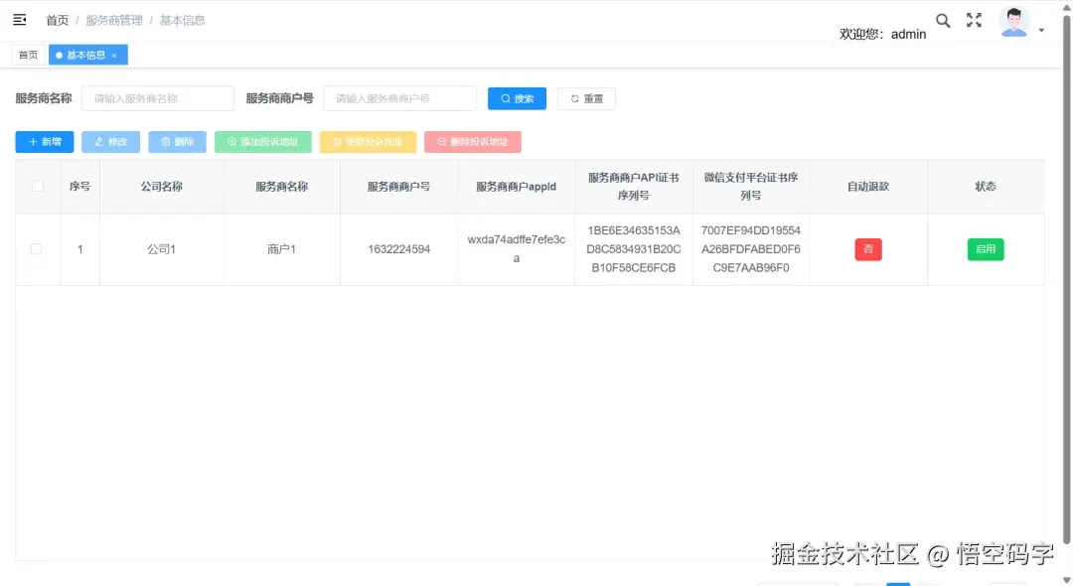Select the row checkbox for 商户1
Screen dimensions: 1073x586
point(37,249)
